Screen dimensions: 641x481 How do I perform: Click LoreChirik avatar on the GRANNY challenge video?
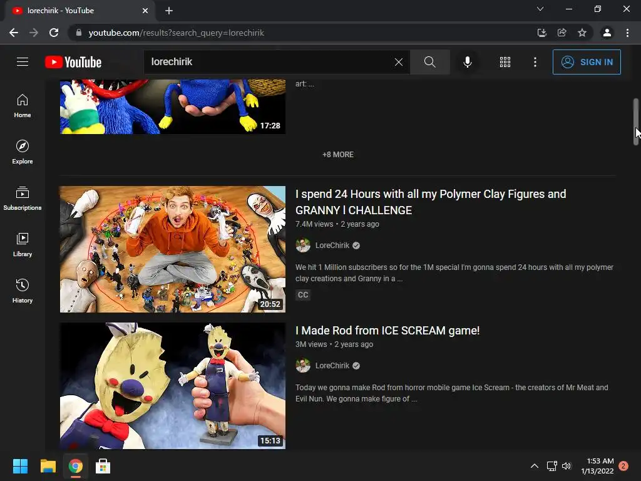click(303, 246)
